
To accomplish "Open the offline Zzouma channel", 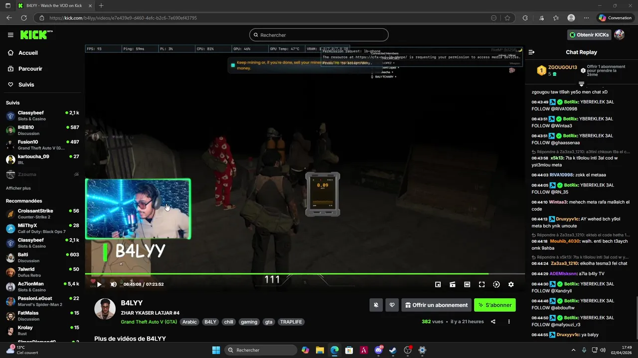I will tap(42, 175).
